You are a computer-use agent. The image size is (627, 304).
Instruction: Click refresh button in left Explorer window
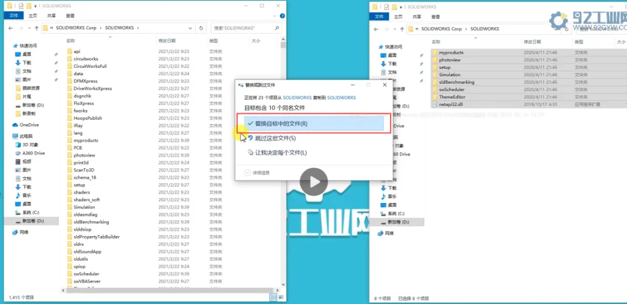(201, 28)
